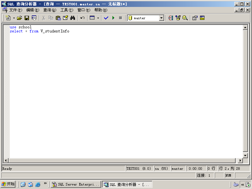Expand the quick launch chevron
The width and height of the screenshot is (252, 189).
[45, 183]
